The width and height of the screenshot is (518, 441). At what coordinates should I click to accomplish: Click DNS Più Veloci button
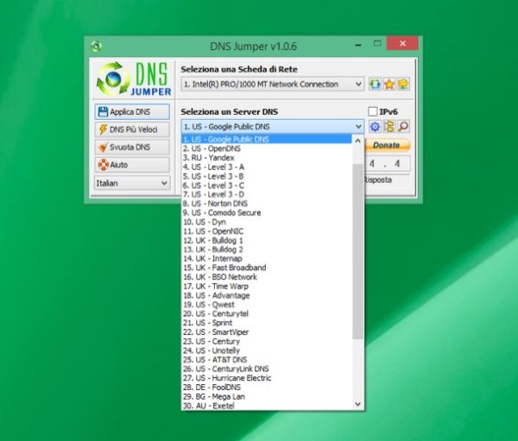click(x=132, y=129)
